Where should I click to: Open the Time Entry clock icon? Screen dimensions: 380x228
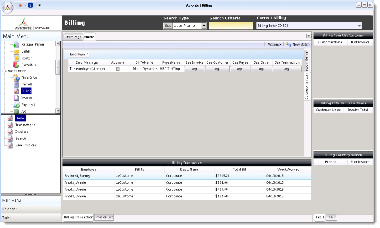pos(16,77)
